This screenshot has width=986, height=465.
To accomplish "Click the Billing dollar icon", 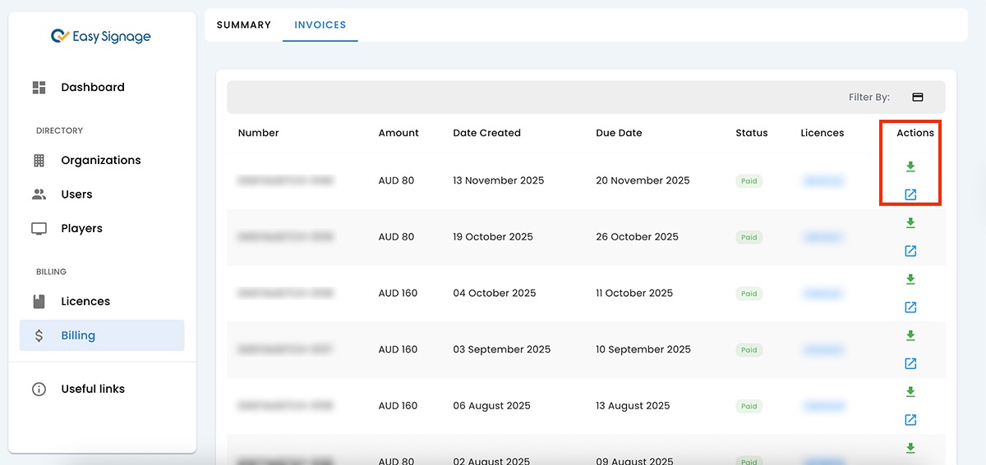I will (39, 335).
